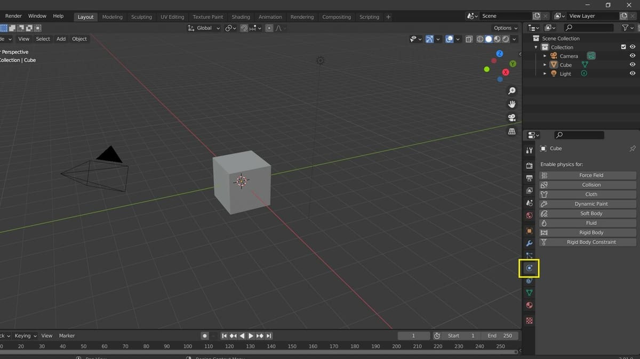Screen dimensions: 640x359
Task: Open the Window menu
Action: [37, 16]
